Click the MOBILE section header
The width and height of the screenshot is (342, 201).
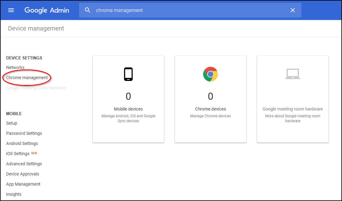14,114
